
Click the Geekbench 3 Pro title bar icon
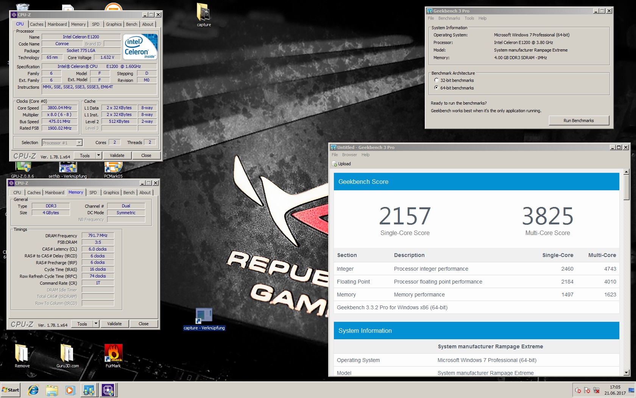(x=429, y=11)
